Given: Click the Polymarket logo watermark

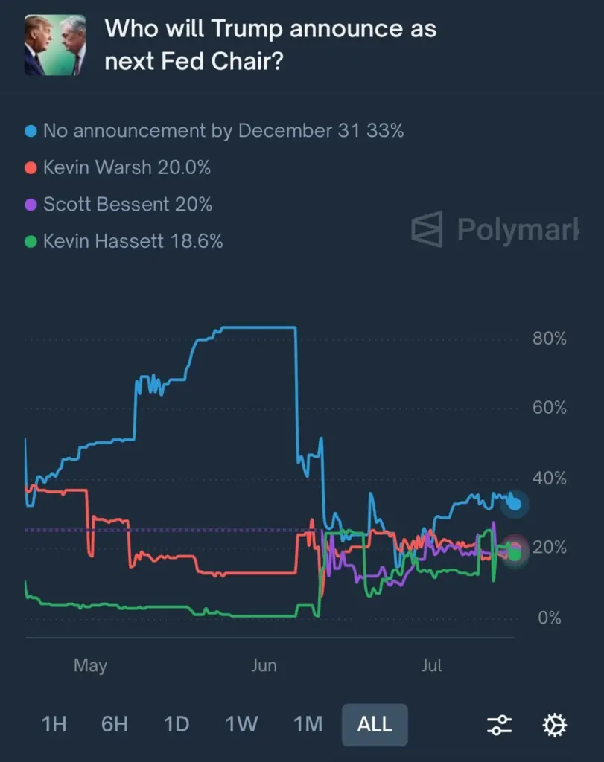Looking at the screenshot, I should (495, 230).
